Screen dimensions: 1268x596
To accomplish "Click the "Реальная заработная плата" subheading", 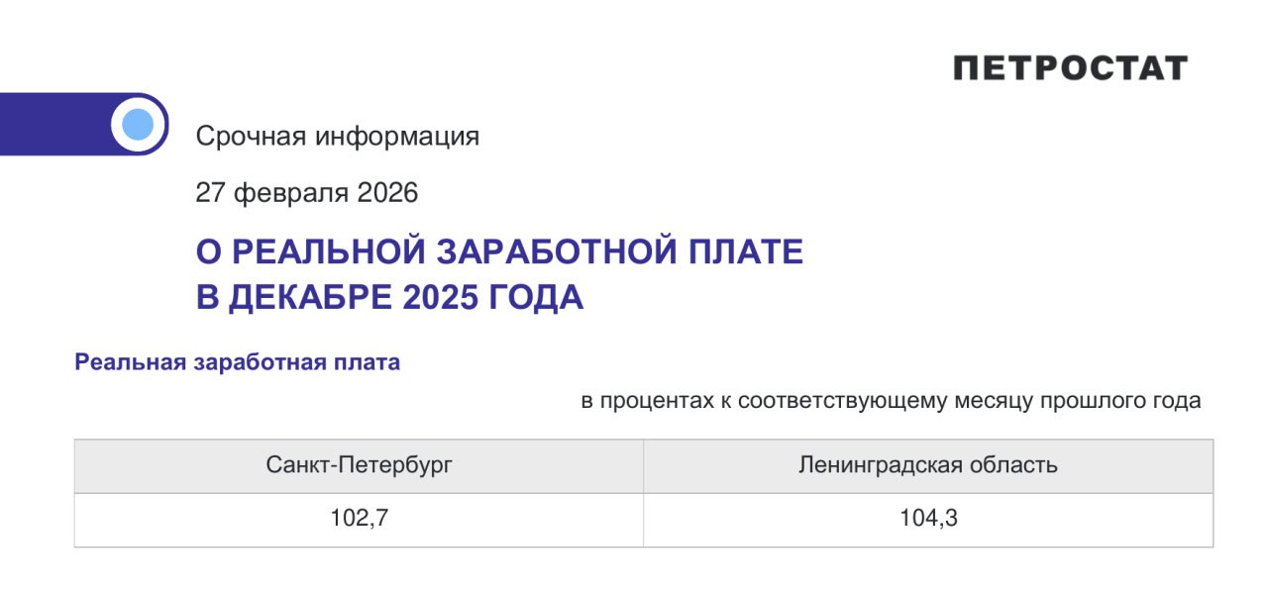I will tap(238, 362).
